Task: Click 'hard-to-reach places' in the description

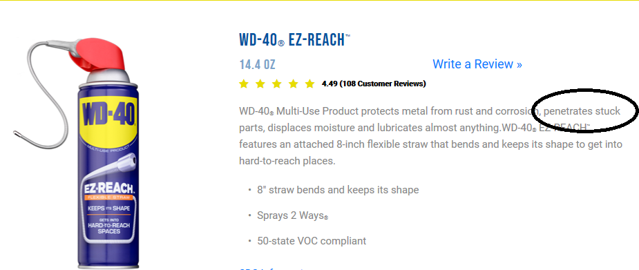Action: [287, 161]
